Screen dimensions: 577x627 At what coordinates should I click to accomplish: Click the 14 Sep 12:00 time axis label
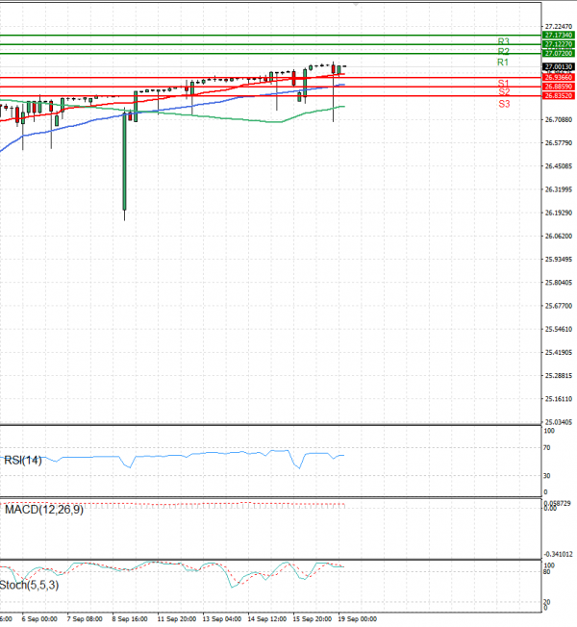[x=264, y=620]
